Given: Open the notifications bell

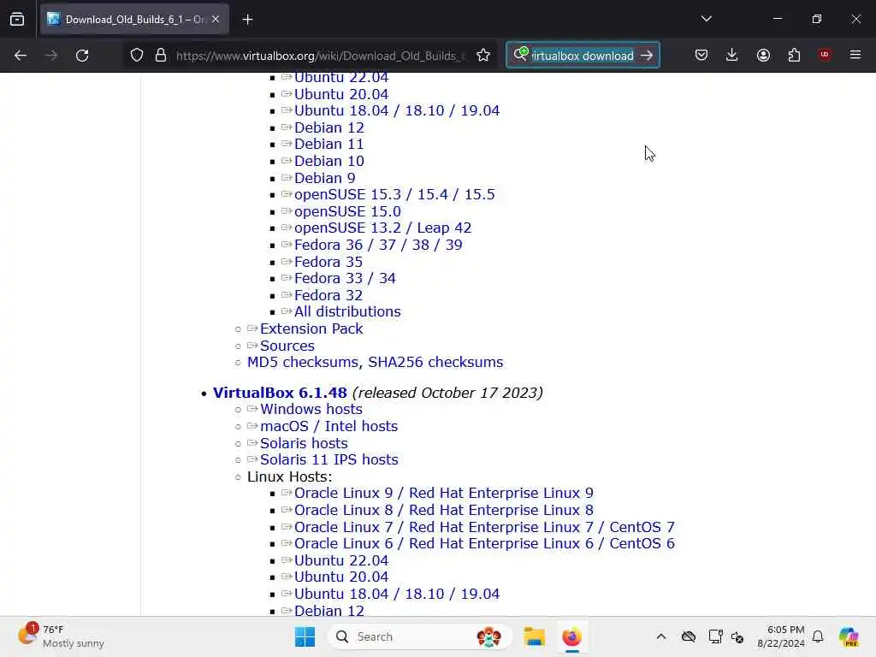Looking at the screenshot, I should [818, 636].
